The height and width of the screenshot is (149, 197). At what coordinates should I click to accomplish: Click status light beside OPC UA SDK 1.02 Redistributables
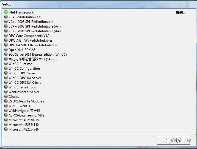[6, 45]
